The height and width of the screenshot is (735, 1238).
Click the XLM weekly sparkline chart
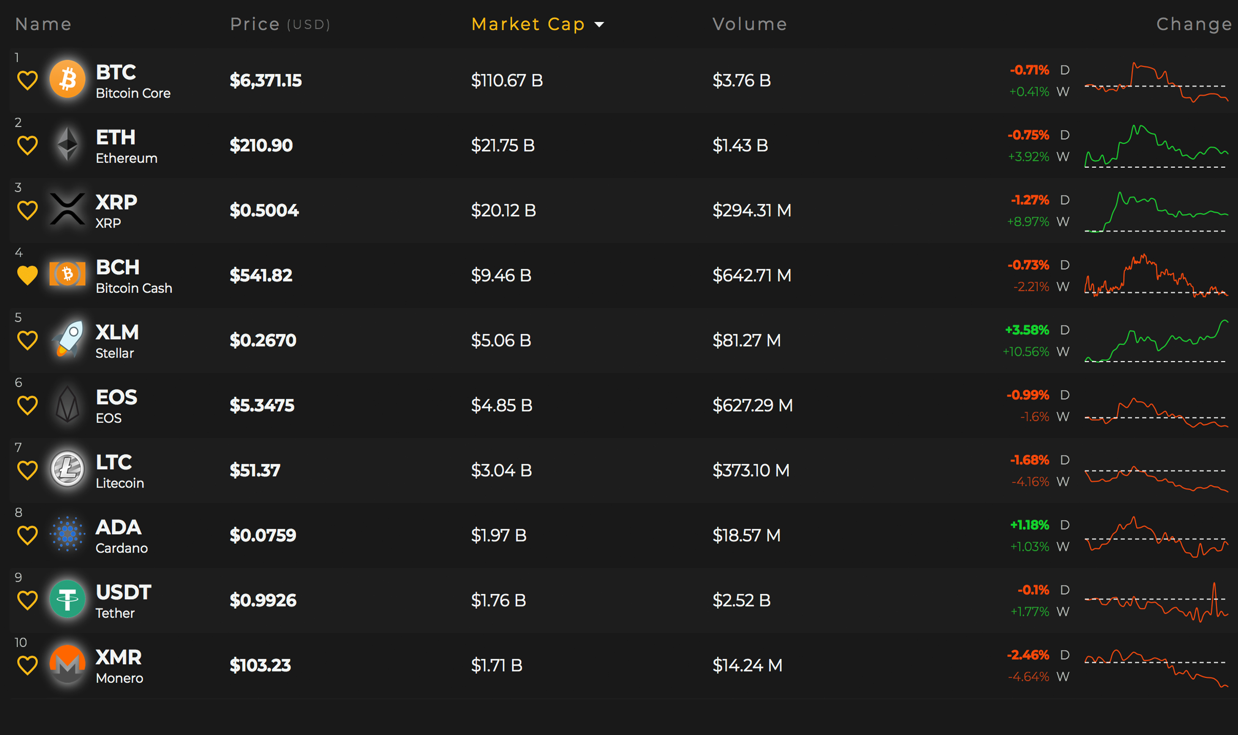(1156, 341)
